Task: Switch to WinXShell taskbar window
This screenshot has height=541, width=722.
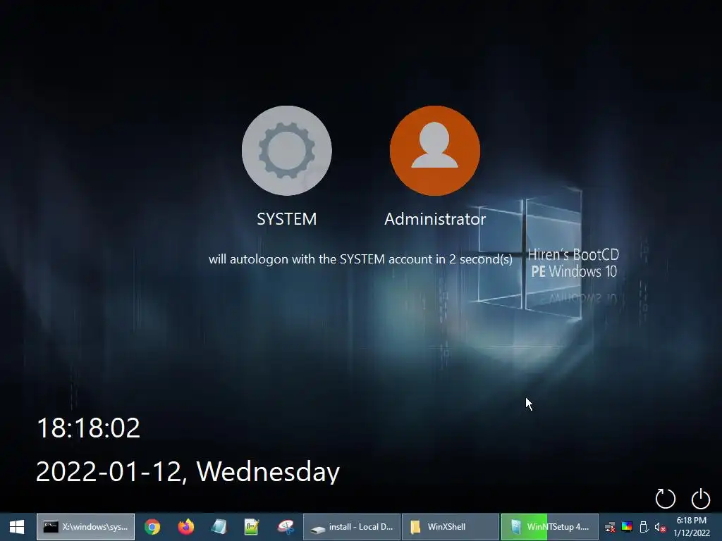Action: coord(451,527)
